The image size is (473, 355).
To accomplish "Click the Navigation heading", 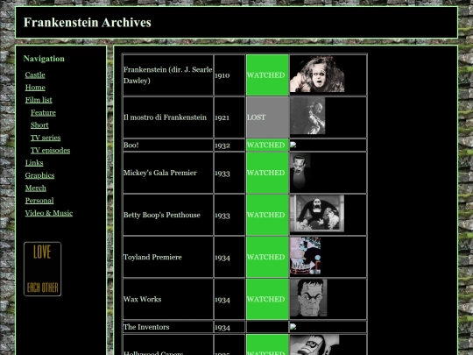I will click(44, 59).
